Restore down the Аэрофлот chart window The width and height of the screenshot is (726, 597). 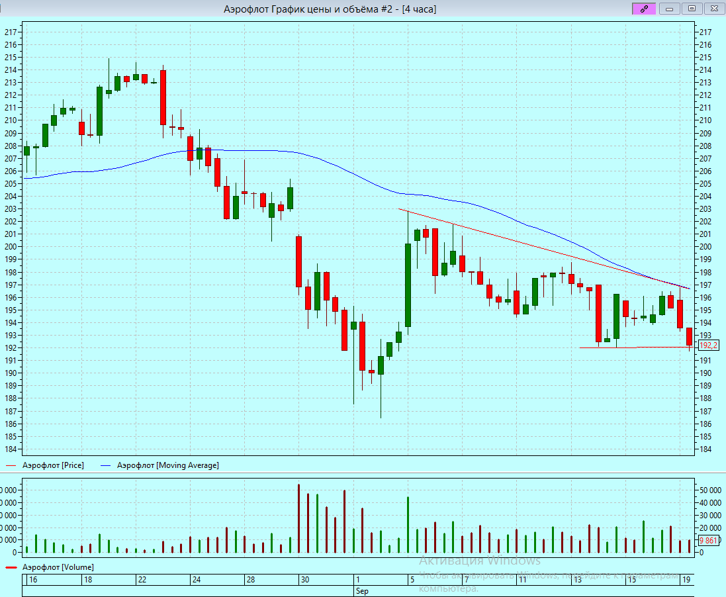click(x=692, y=9)
